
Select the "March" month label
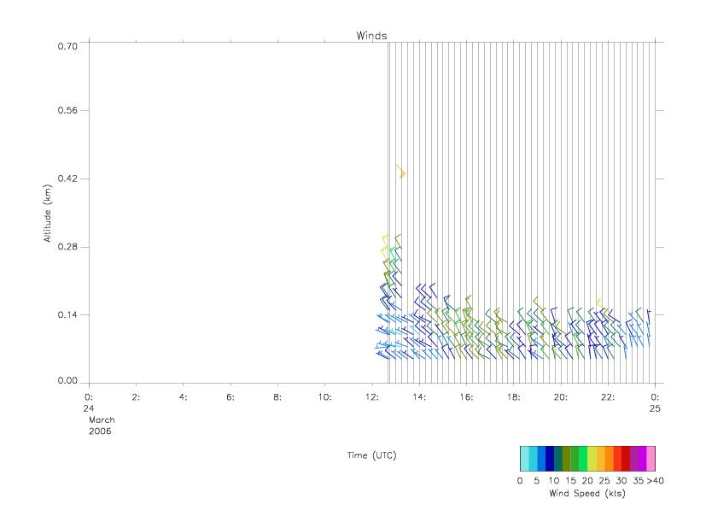(x=102, y=419)
